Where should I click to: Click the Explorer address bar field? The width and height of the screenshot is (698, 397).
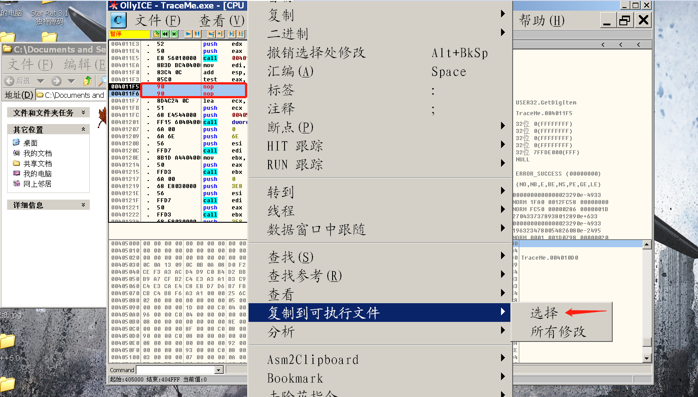[x=71, y=95]
